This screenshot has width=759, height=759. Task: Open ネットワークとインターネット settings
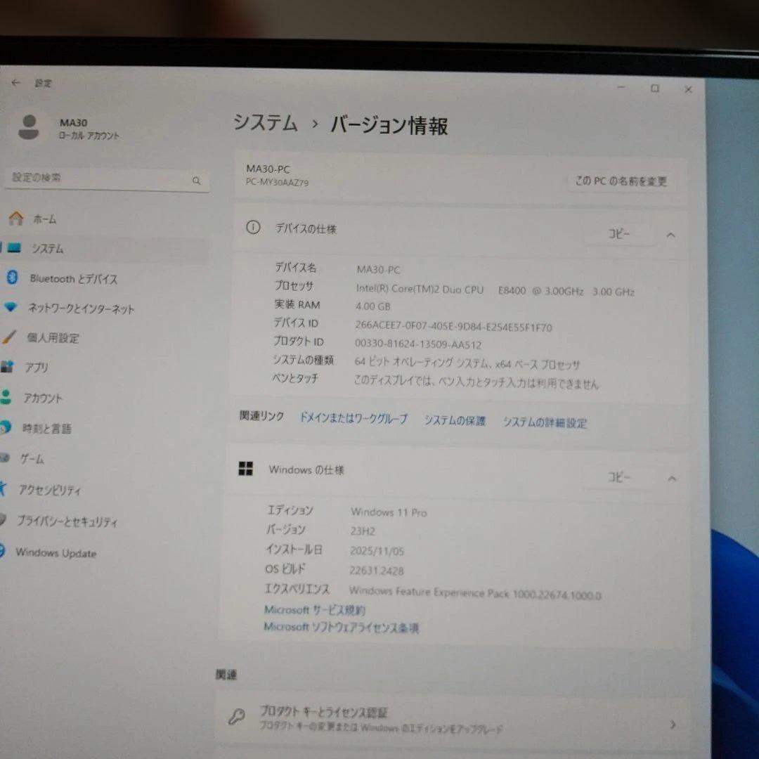click(81, 309)
